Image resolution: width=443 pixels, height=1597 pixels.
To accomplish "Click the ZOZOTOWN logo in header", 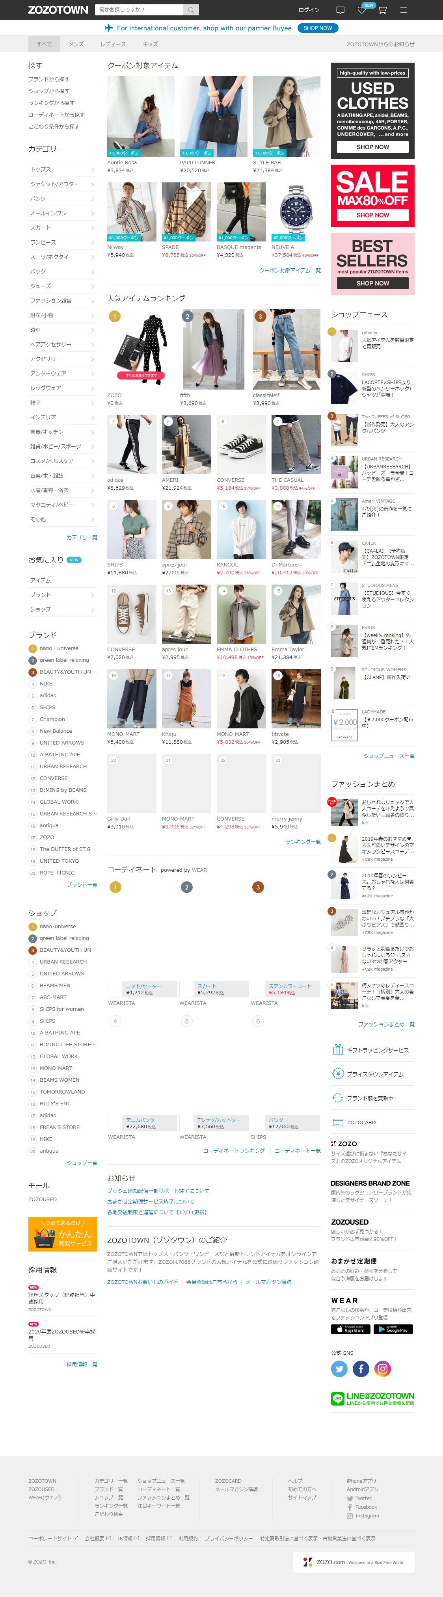I will (x=58, y=10).
